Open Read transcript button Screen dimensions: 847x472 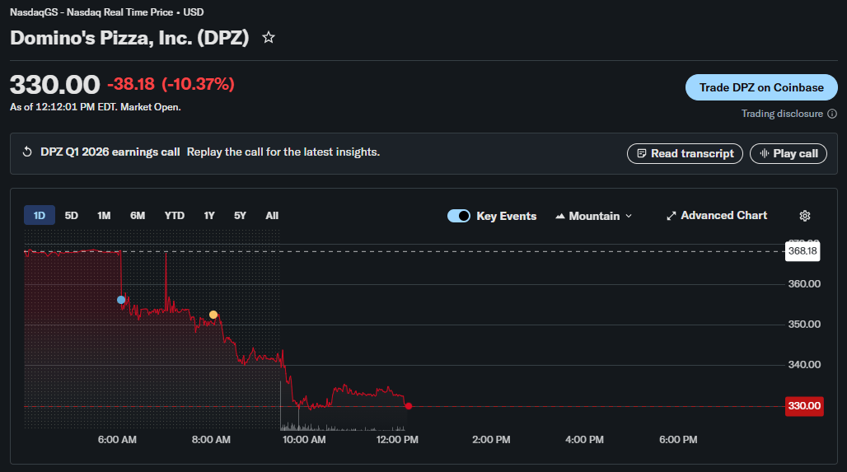pos(685,153)
